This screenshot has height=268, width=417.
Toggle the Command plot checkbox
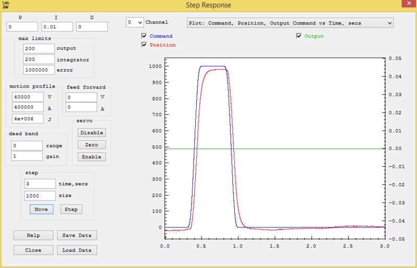pyautogui.click(x=144, y=36)
